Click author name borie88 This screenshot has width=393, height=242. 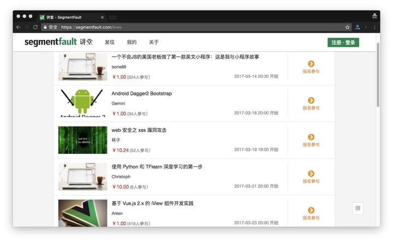click(119, 67)
